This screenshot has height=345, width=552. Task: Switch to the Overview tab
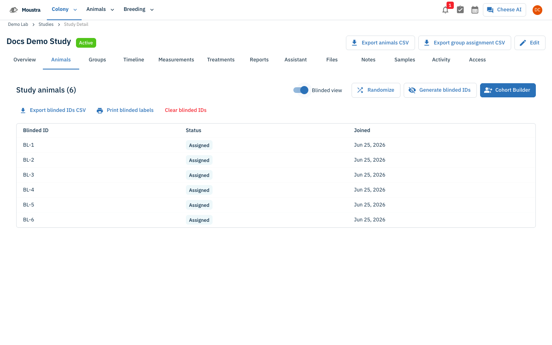pos(25,60)
